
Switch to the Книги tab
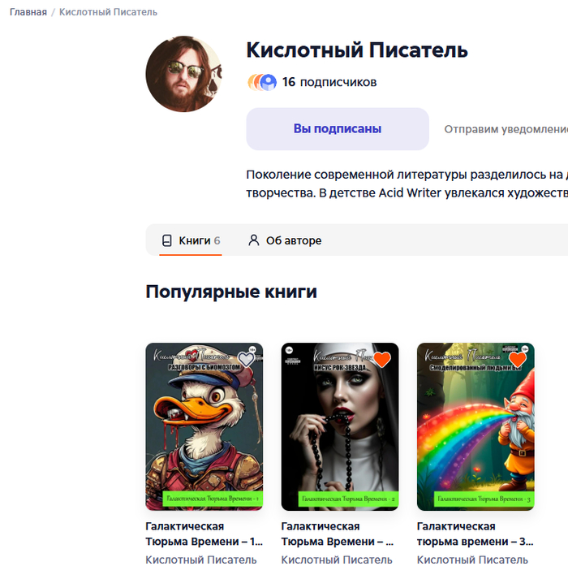pyautogui.click(x=191, y=240)
